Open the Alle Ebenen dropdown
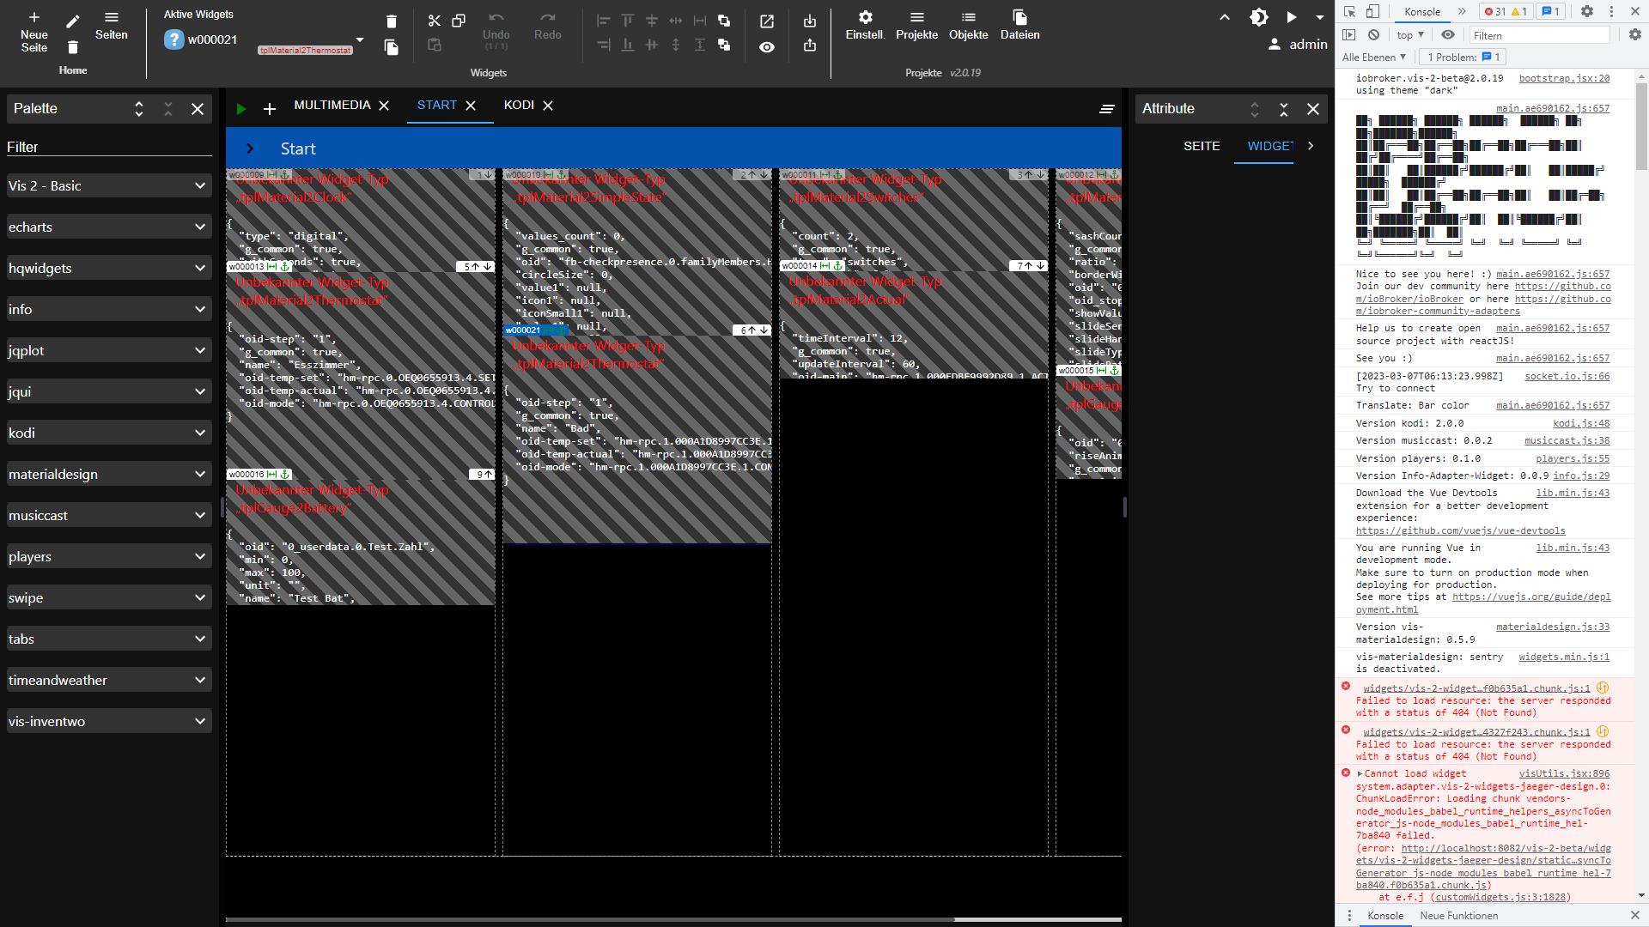The height and width of the screenshot is (927, 1649). tap(1373, 57)
